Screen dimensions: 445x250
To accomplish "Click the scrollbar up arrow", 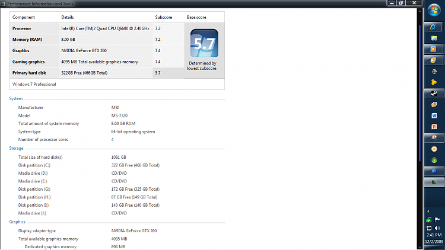I will (419, 11).
